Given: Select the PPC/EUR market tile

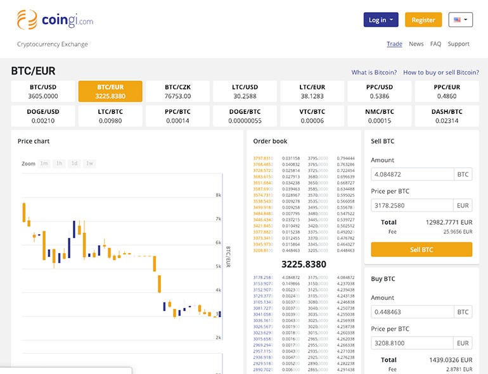Looking at the screenshot, I should 447,91.
